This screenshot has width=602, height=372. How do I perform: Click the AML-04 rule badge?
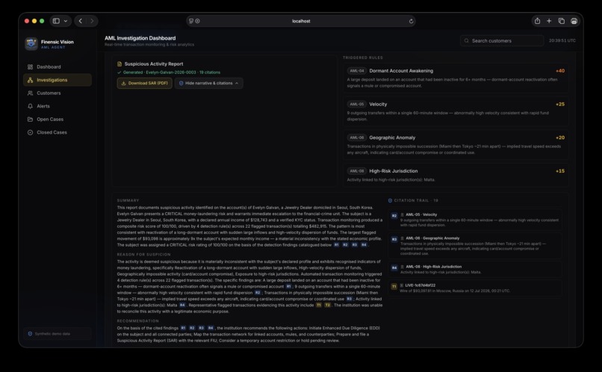click(357, 71)
